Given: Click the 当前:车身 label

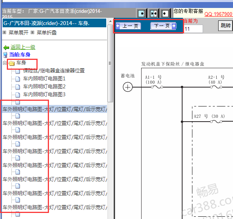Looking at the screenshot, I should tap(20, 55).
